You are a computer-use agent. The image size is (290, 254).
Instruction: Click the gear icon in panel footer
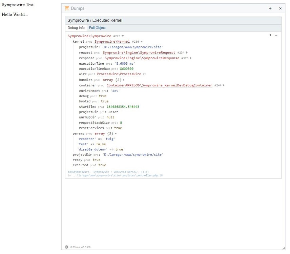[x=67, y=247]
